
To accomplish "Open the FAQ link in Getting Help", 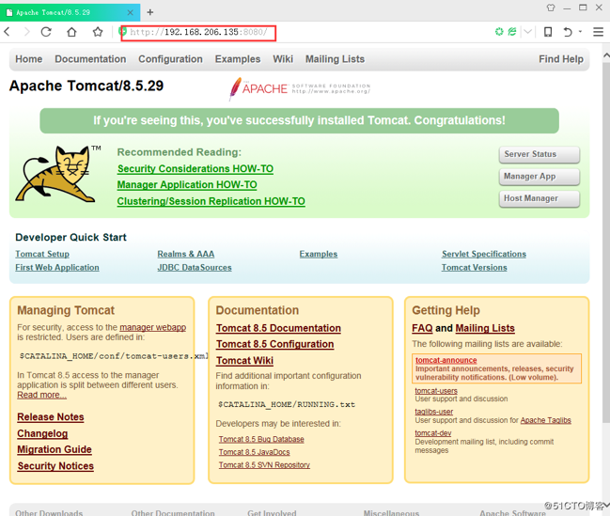I will (x=422, y=328).
